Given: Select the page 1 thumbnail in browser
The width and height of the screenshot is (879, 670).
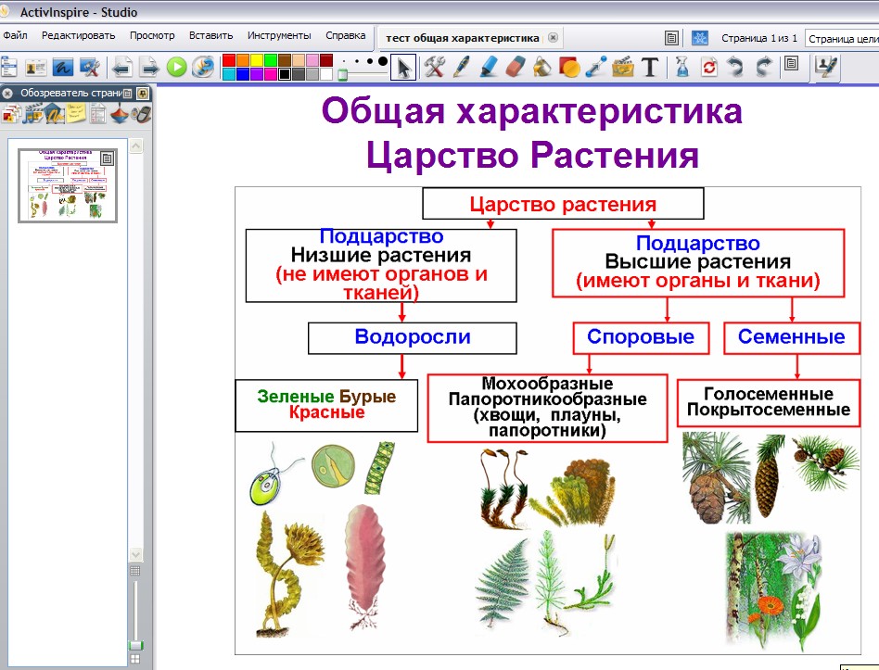Looking at the screenshot, I should pyautogui.click(x=68, y=185).
